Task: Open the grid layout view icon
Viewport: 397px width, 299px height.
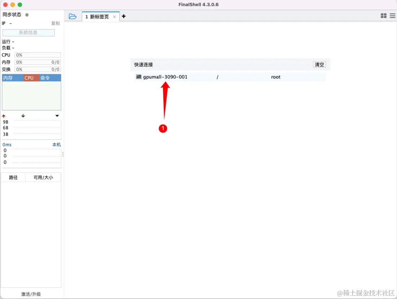Action: tap(383, 16)
